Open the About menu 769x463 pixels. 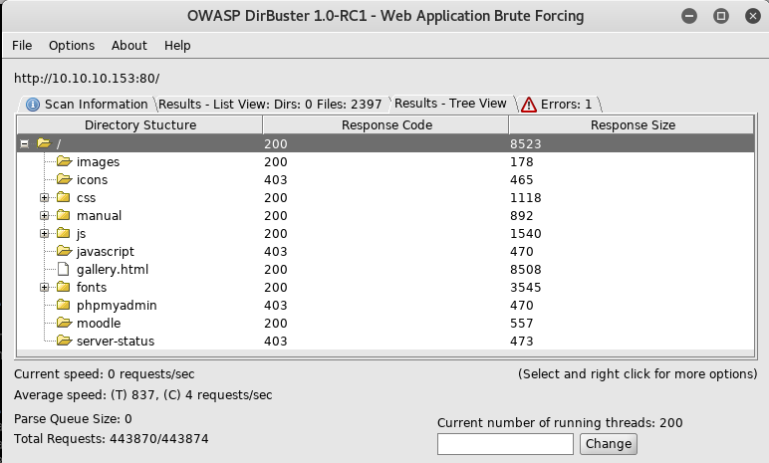click(128, 46)
